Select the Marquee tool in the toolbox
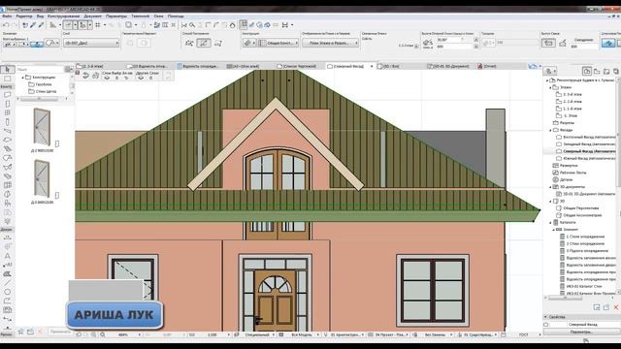 (7, 79)
